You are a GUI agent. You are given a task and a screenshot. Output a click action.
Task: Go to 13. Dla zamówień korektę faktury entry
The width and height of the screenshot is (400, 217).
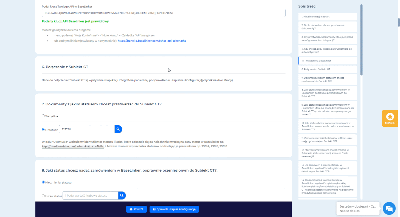point(327,168)
